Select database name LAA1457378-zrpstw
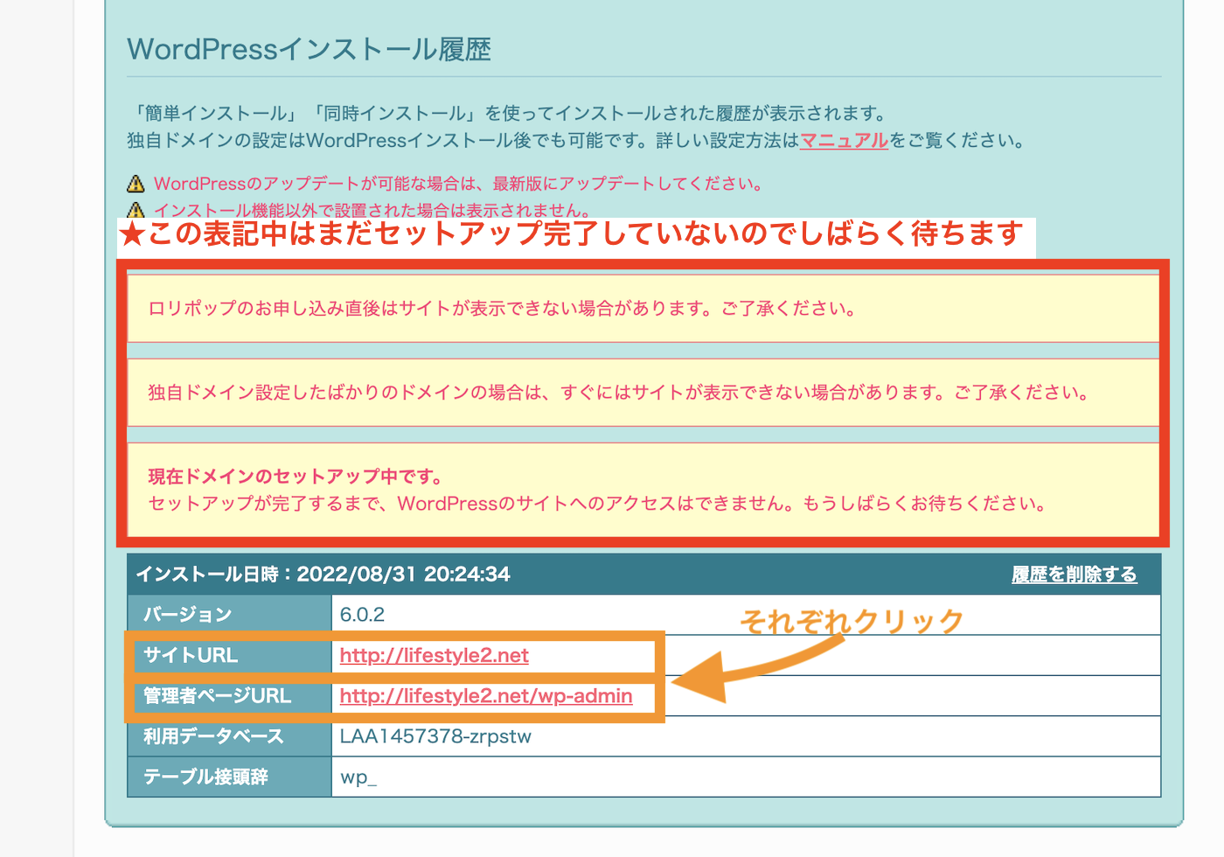1224x857 pixels. pos(435,735)
